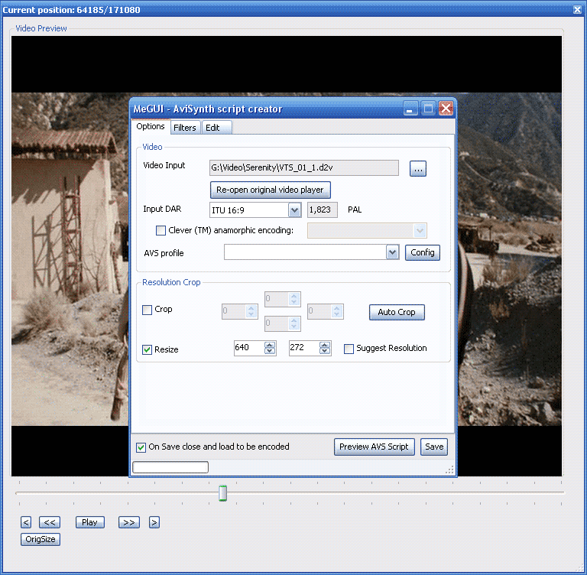
Task: Click the resize grip of script creator
Action: [x=449, y=470]
